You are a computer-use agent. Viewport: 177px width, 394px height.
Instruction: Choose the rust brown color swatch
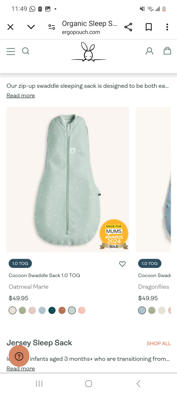[x=62, y=310]
